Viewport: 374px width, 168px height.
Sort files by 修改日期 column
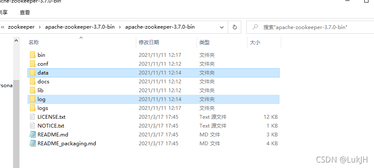[149, 43]
